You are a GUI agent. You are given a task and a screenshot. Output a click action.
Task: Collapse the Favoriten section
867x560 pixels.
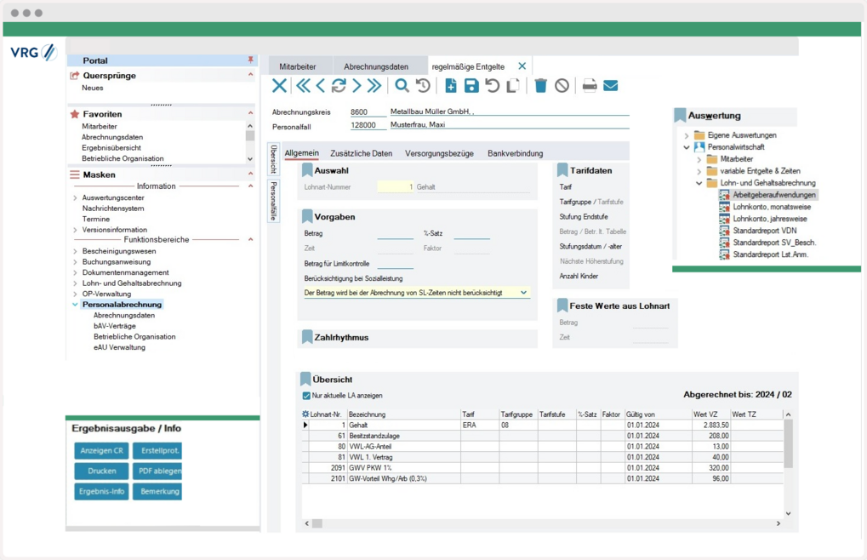(250, 113)
